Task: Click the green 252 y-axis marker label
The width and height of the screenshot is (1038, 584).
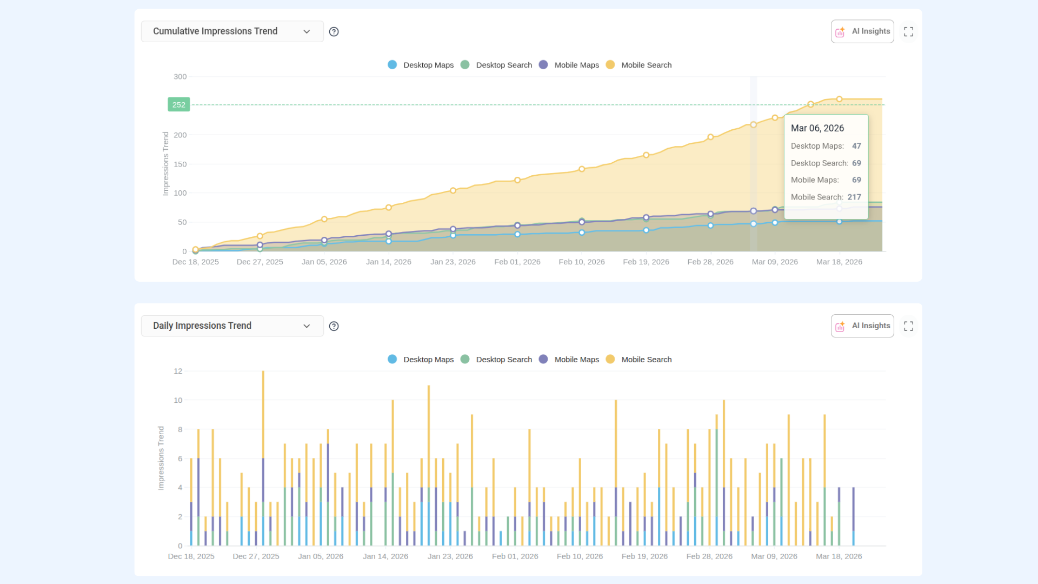Action: coord(178,105)
